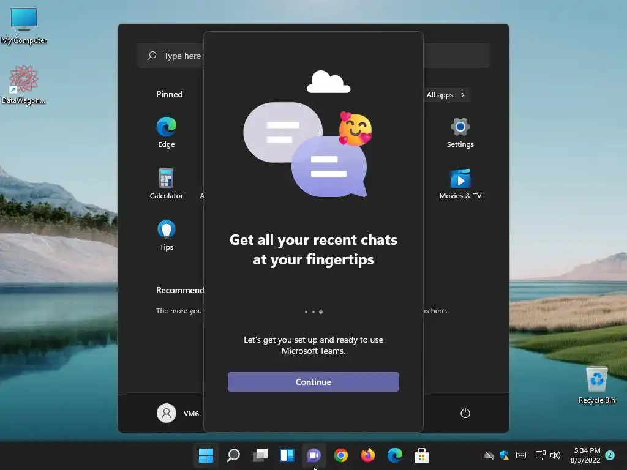Click the volume speaker tray icon
This screenshot has height=470, width=627.
pos(555,455)
